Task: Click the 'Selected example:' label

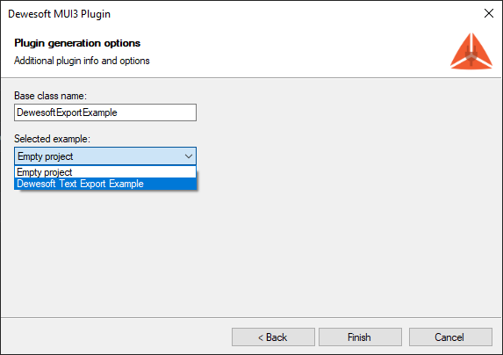Action: click(x=53, y=139)
